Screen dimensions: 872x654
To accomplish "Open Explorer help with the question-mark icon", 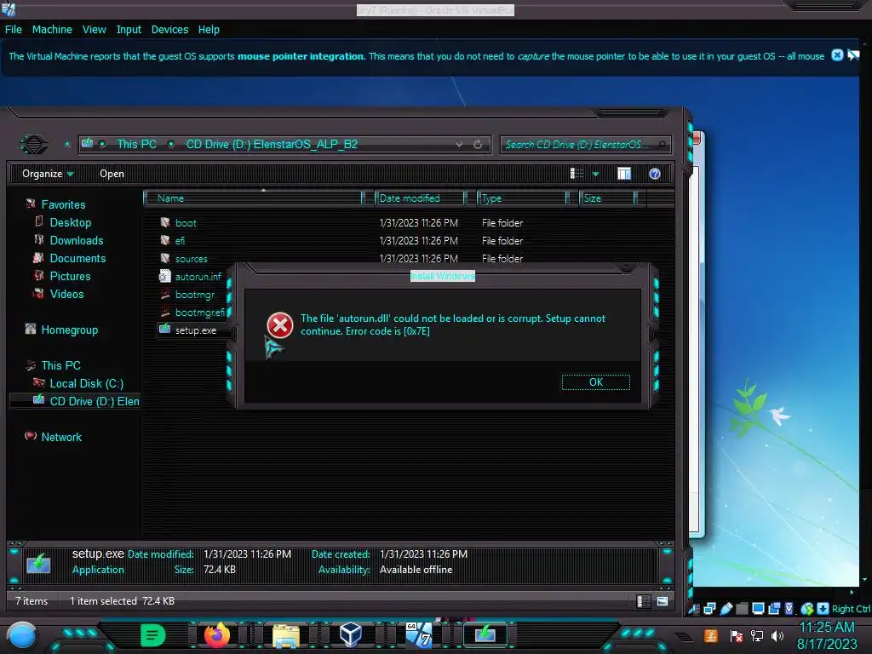I will coord(655,174).
